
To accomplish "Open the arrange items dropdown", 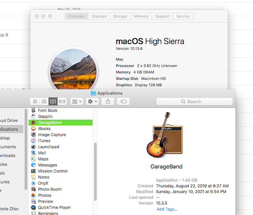I will tap(76, 102).
